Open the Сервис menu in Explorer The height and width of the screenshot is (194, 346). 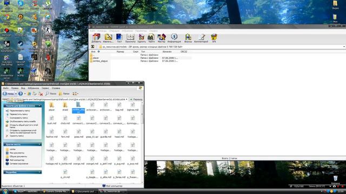[x=45, y=88]
